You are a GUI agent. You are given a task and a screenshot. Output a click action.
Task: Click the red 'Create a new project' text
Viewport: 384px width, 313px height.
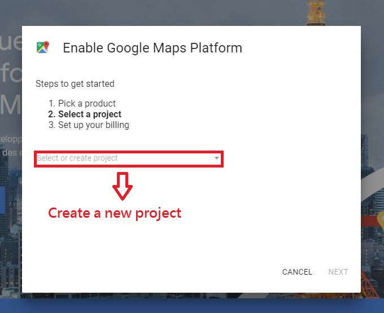[115, 213]
